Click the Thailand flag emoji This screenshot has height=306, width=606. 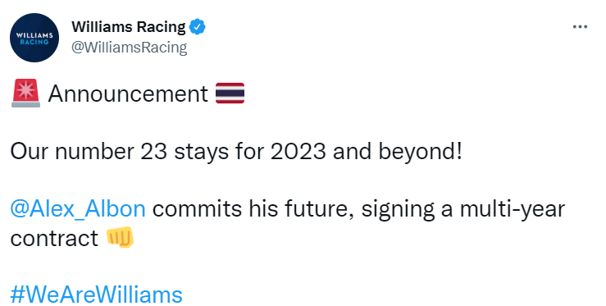pyautogui.click(x=230, y=94)
